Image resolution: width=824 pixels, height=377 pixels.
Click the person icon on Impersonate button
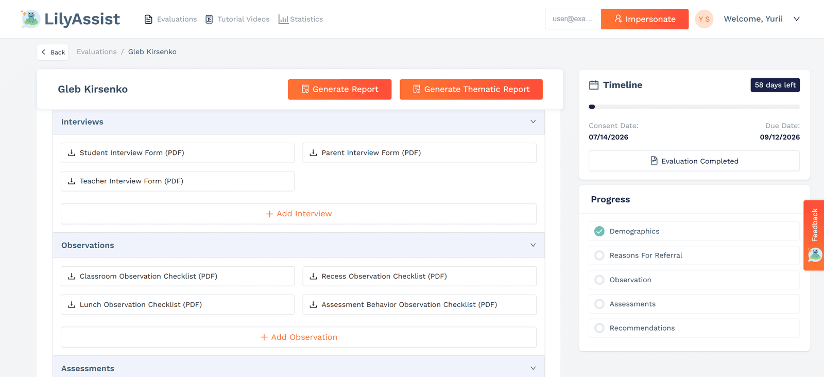click(618, 19)
